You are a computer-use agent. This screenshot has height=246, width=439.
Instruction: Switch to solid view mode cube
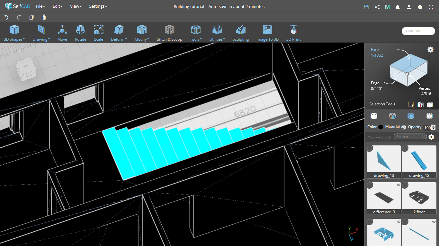click(374, 116)
